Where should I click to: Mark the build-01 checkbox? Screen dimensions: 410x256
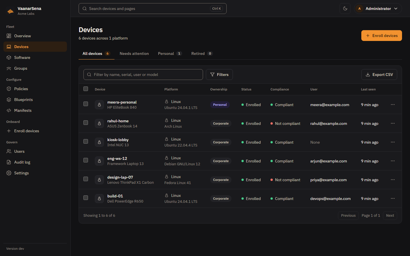click(86, 198)
